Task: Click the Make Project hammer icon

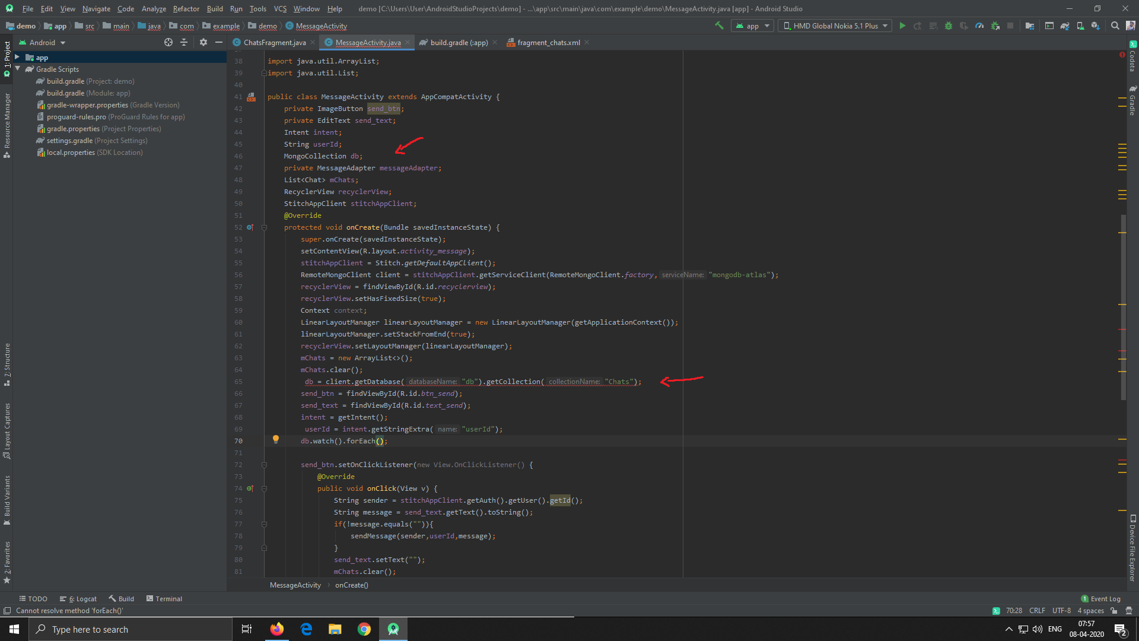Action: click(x=719, y=26)
